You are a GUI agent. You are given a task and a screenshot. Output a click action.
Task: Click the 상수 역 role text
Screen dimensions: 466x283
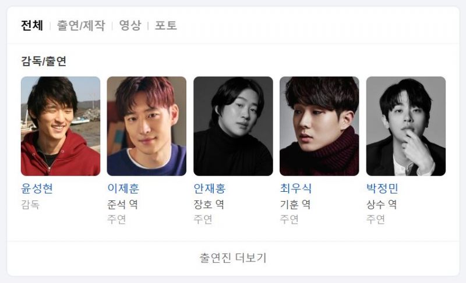[x=382, y=205]
